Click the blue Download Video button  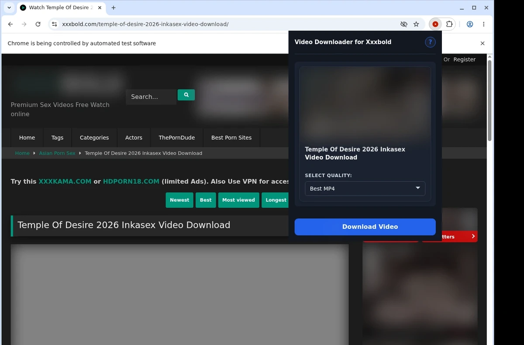(x=365, y=227)
